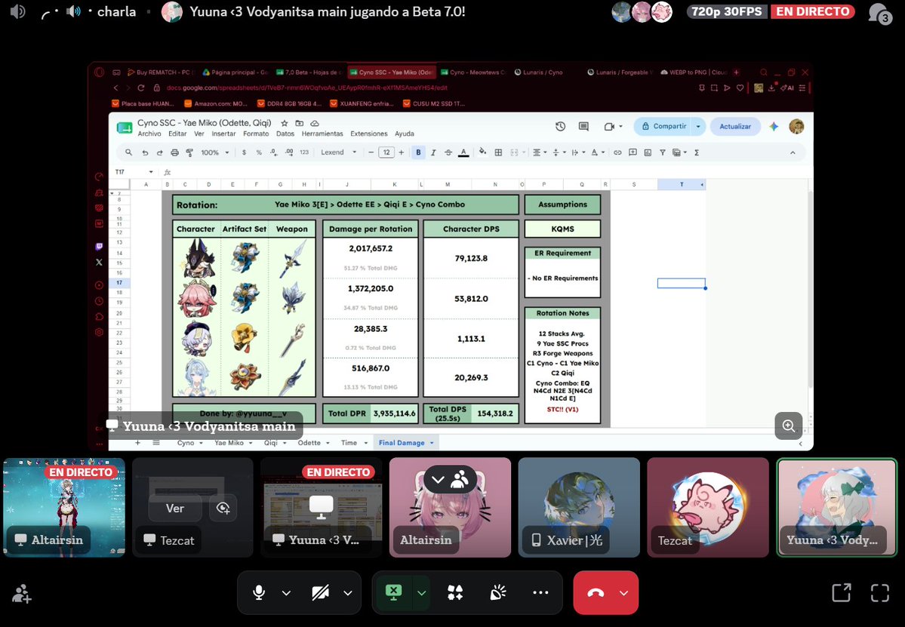Click Ver to watch Tezcat's stream
Screen dimensions: 905x627
coord(175,509)
